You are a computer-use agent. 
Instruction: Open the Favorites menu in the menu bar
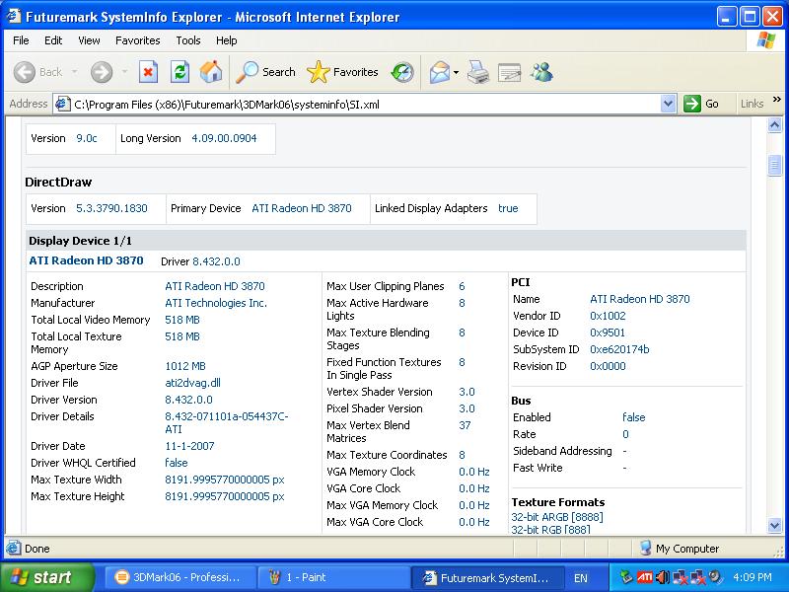coord(137,40)
